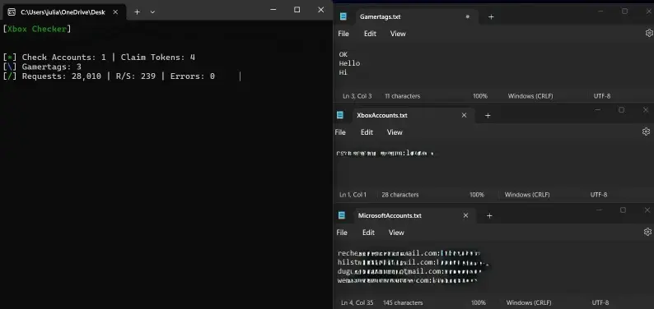Open settings gear in Gamertags.txt Notepad

click(649, 33)
